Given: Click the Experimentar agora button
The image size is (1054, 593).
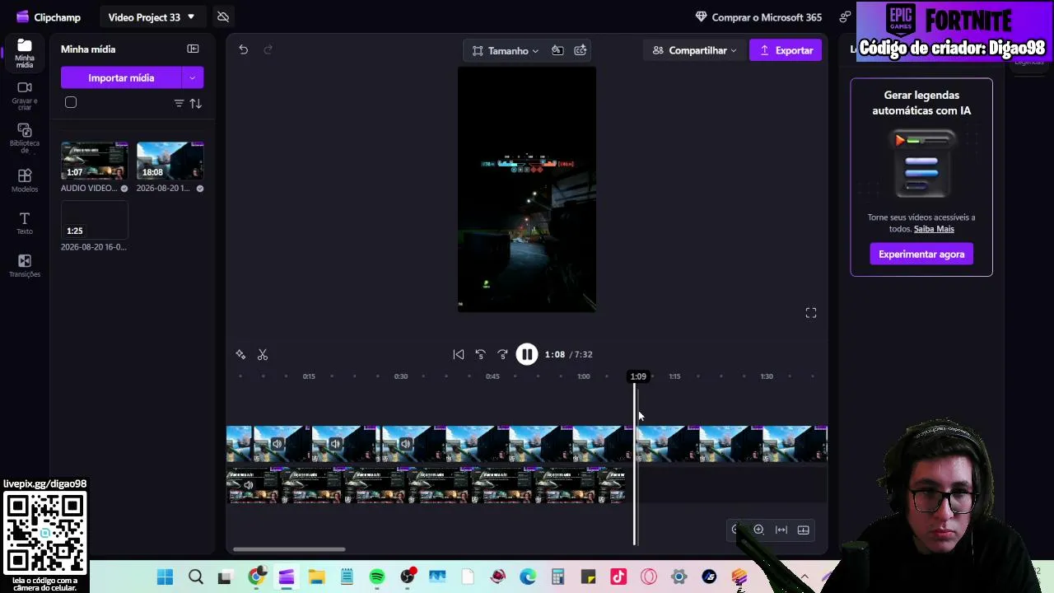Looking at the screenshot, I should point(921,254).
